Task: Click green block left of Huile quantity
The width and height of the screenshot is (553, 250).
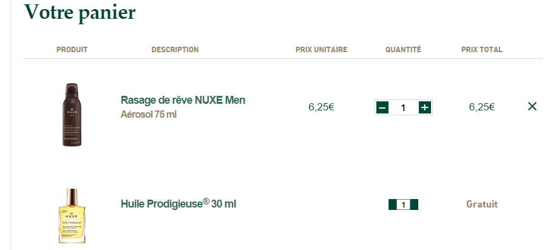Action: (392, 204)
